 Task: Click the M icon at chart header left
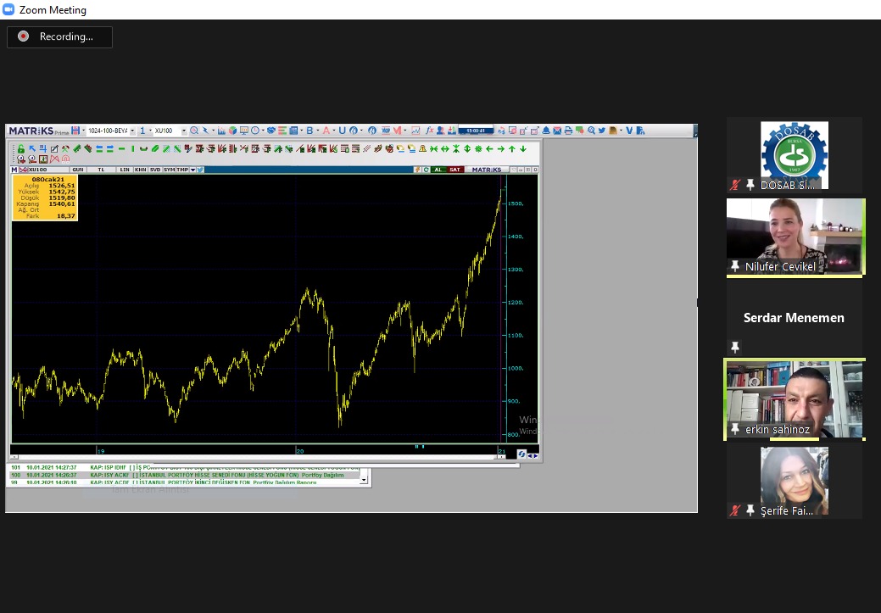pos(14,170)
